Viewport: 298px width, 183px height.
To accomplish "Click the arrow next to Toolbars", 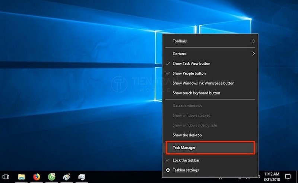I will click(254, 41).
